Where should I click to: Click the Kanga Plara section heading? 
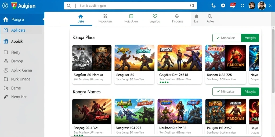point(84,37)
